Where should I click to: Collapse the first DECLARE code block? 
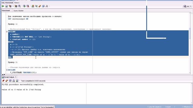click(7, 32)
